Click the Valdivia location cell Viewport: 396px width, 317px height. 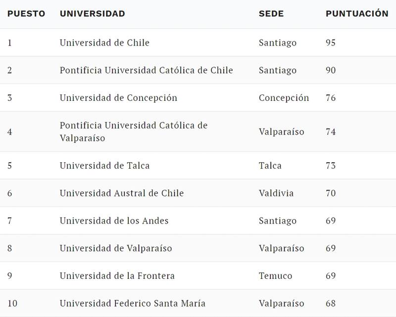pyautogui.click(x=276, y=193)
